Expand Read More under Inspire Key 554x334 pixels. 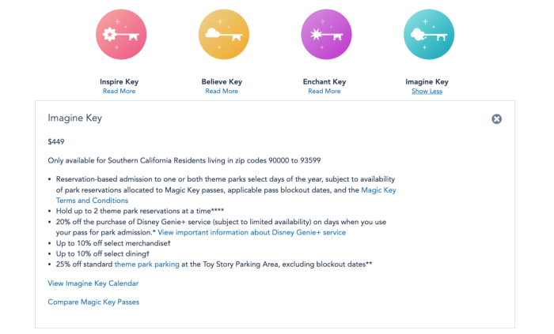coord(118,92)
